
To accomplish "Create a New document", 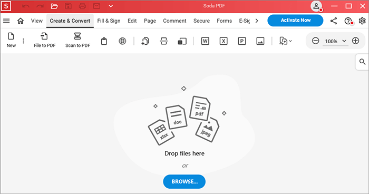I will (x=11, y=40).
